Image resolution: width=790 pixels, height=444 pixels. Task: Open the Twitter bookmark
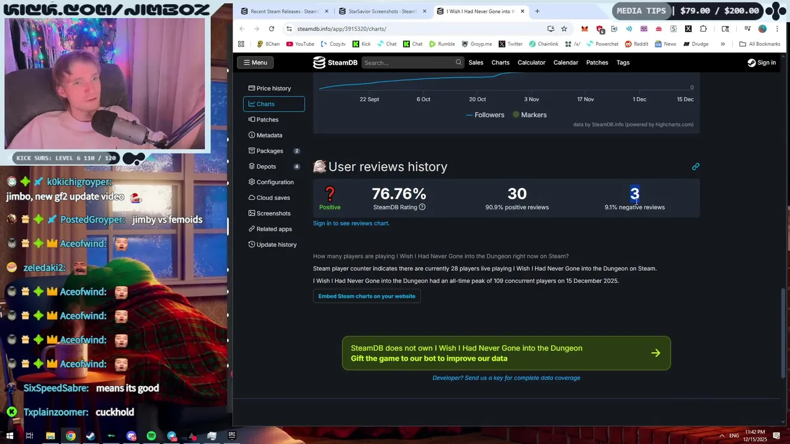[510, 44]
